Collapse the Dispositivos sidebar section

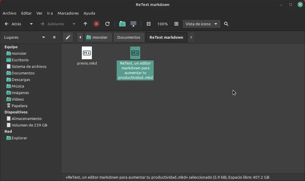click(16, 112)
